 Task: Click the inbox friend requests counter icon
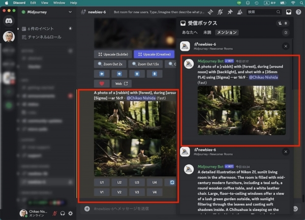[x=283, y=23]
